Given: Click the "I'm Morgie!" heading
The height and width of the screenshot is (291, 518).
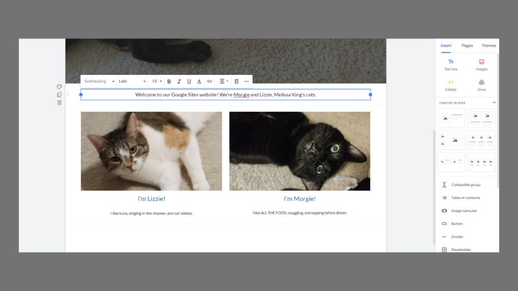Looking at the screenshot, I should pyautogui.click(x=300, y=199).
